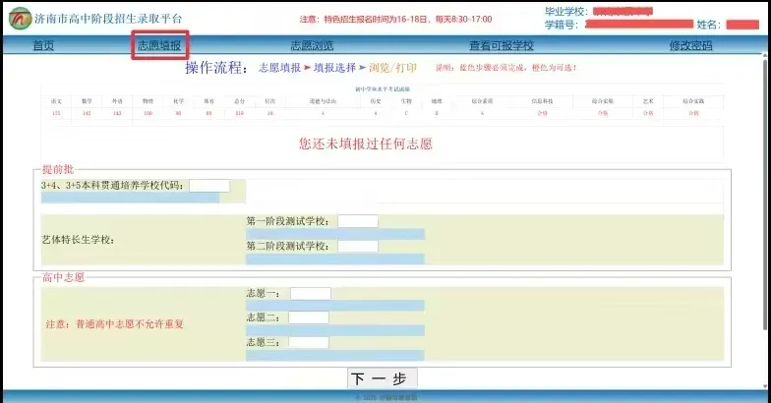
Task: Click the 艺体特长生学校 label
Action: pos(78,240)
